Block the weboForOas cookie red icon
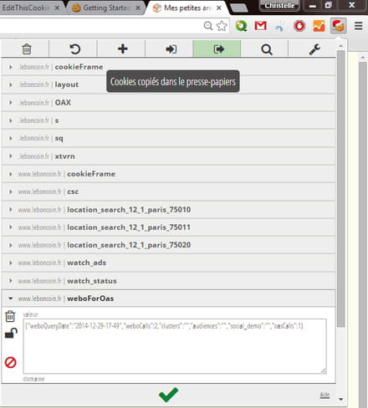The image size is (368, 408). click(x=11, y=362)
